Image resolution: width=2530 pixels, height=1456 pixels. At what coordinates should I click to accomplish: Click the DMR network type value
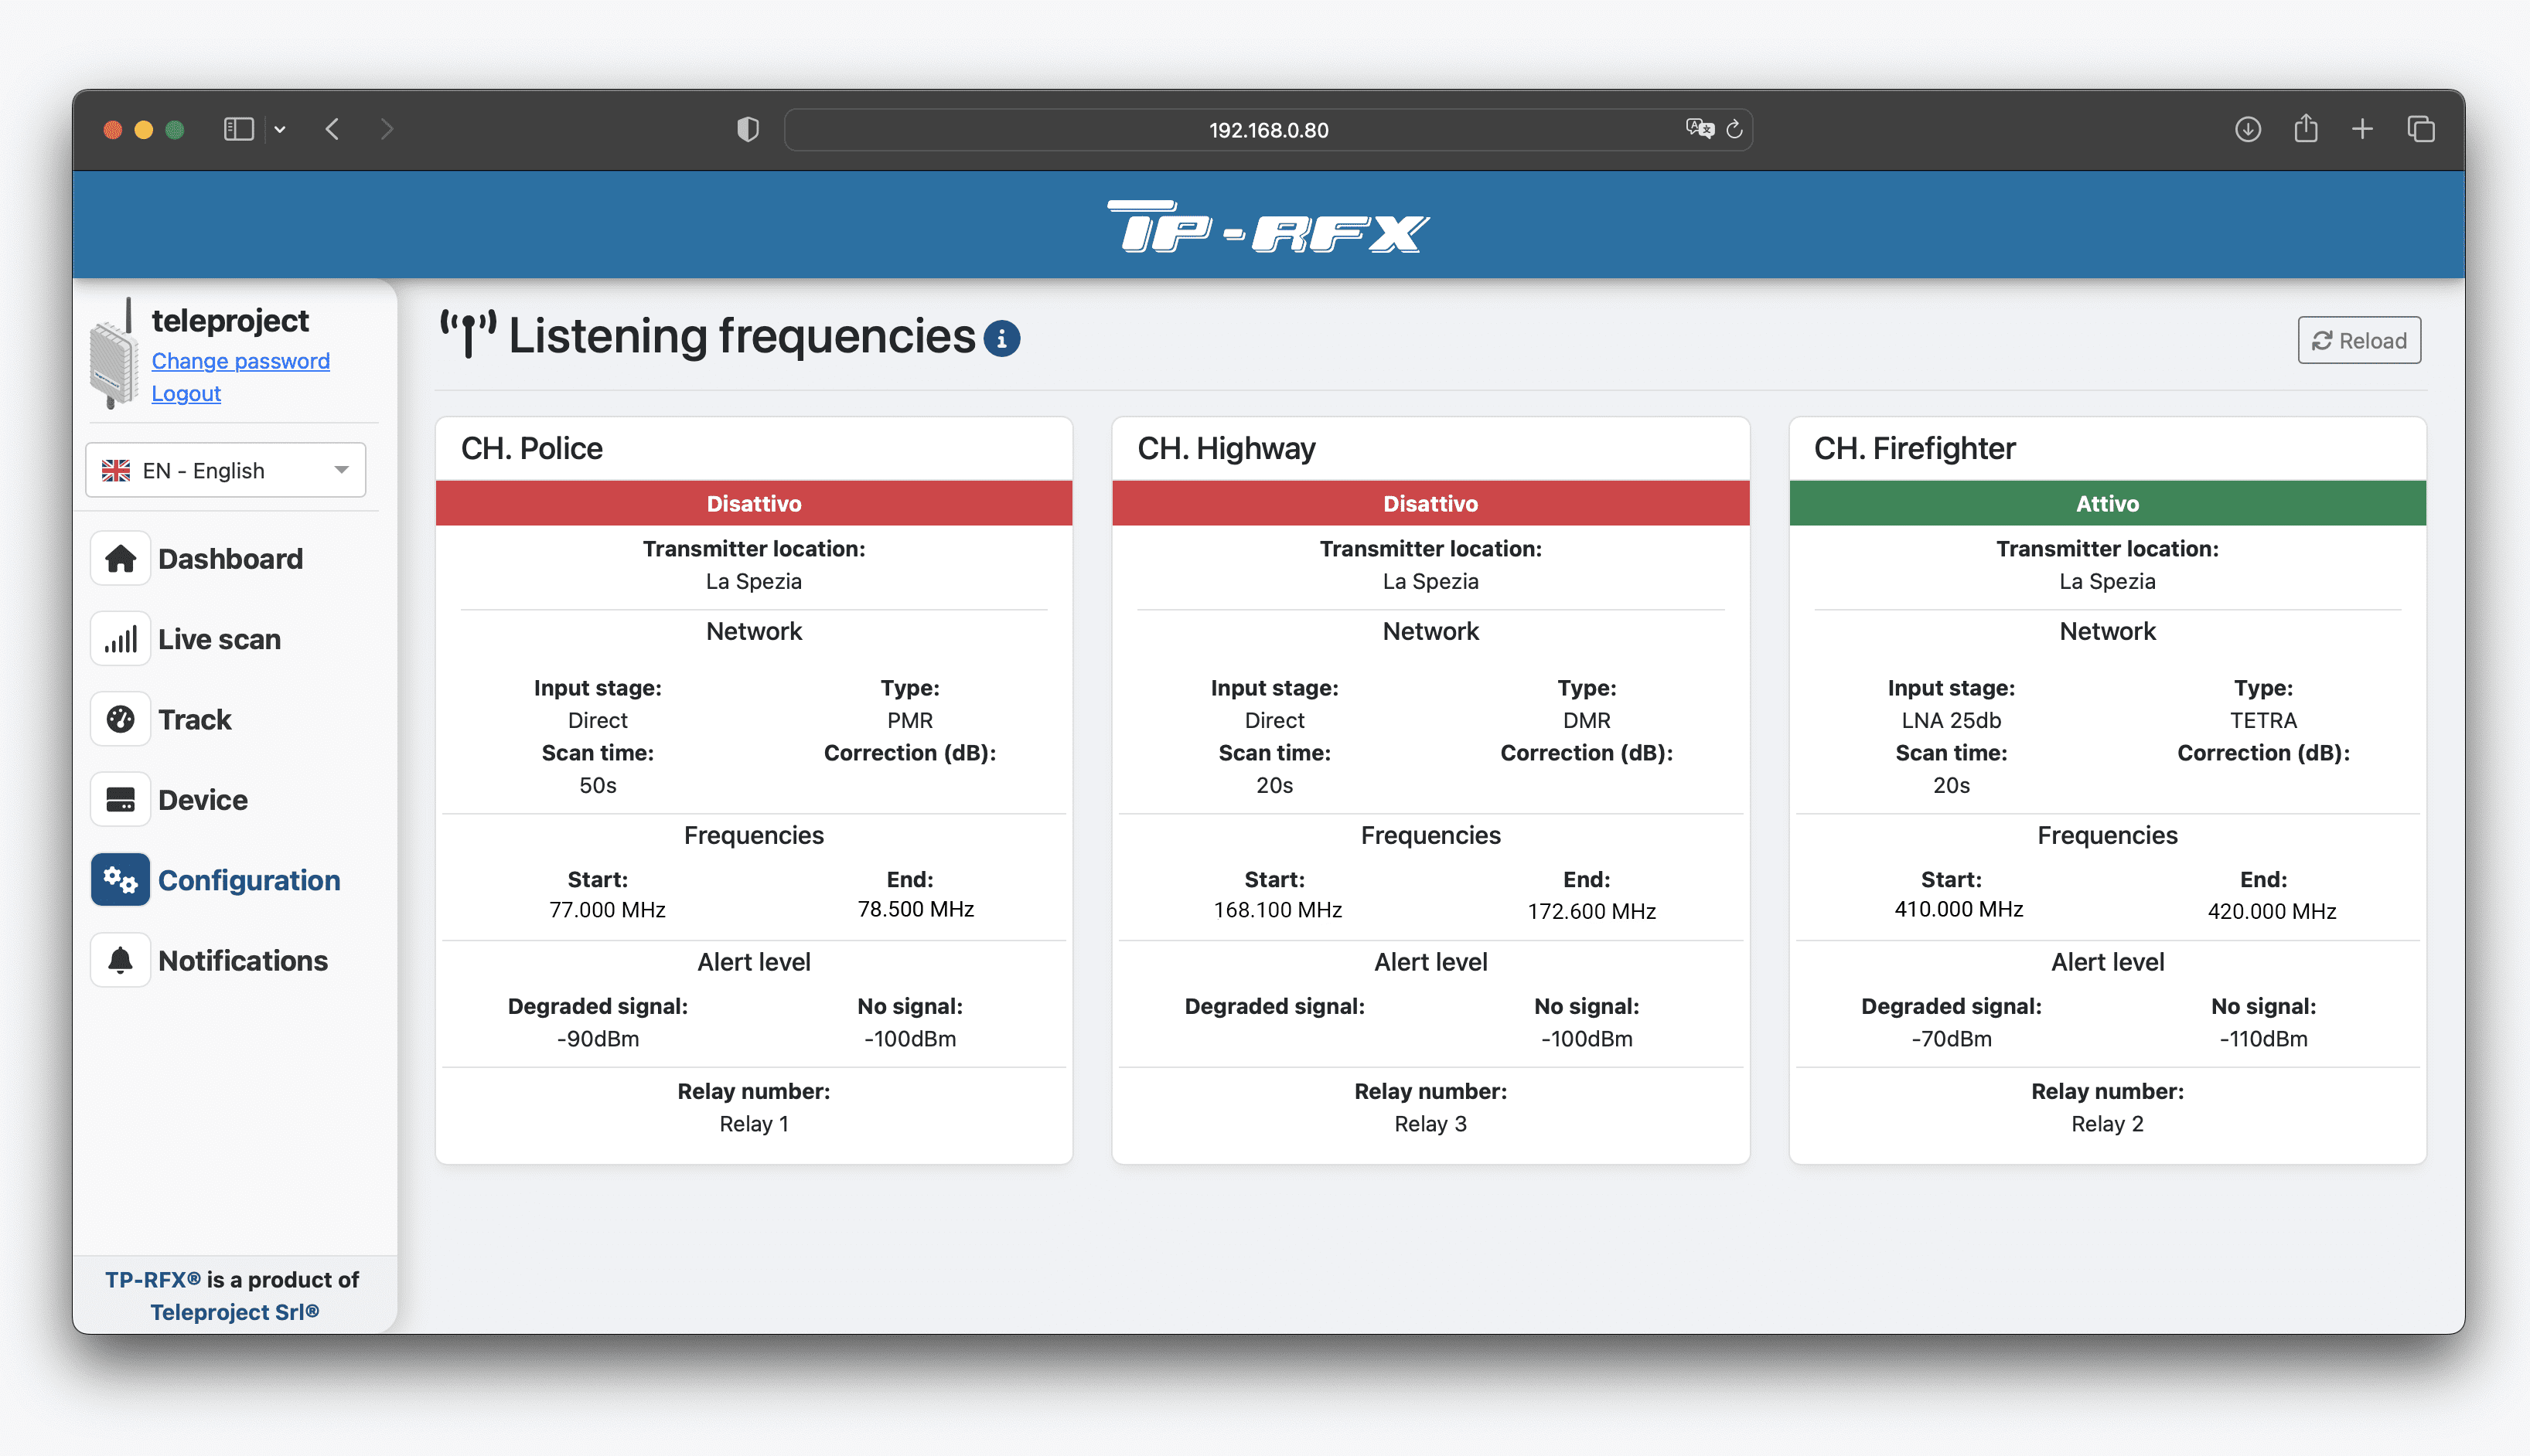point(1586,720)
